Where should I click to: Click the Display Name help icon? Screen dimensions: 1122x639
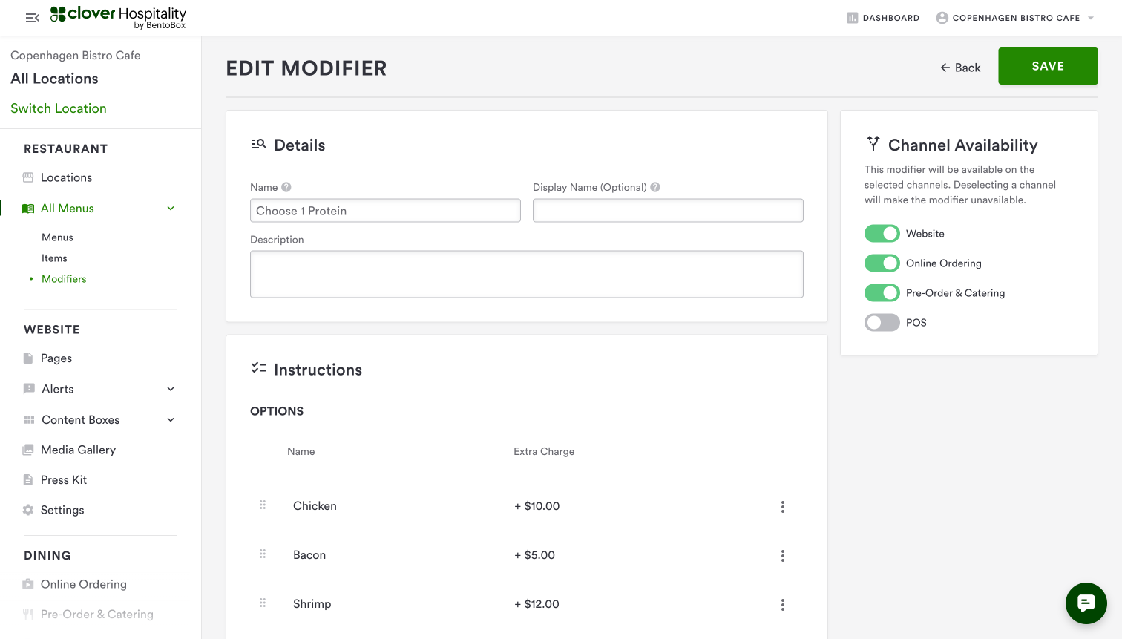click(x=655, y=187)
